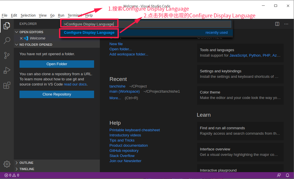Image resolution: width=294 pixels, height=179 pixels.
Task: Open the Help menu
Action: (x=89, y=15)
